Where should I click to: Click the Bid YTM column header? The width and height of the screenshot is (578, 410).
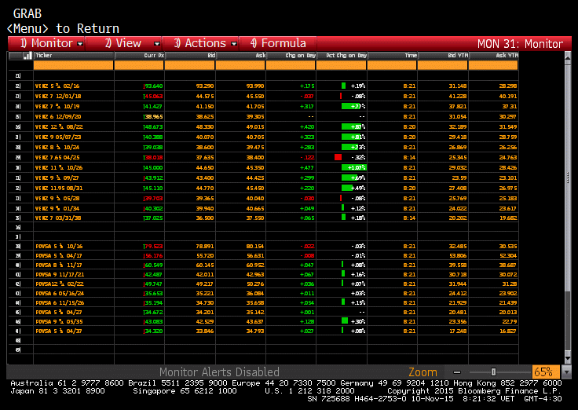click(443, 56)
